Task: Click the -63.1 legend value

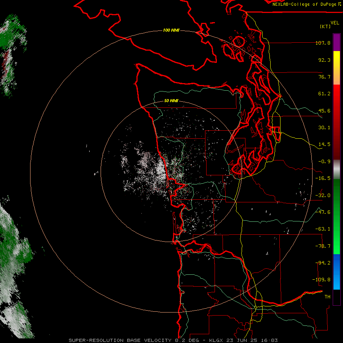Action: (x=323, y=229)
